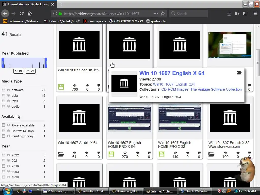Toggle the eye icon beside Lending Library
Image resolution: width=260 pixels, height=195 pixels.
click(8, 136)
